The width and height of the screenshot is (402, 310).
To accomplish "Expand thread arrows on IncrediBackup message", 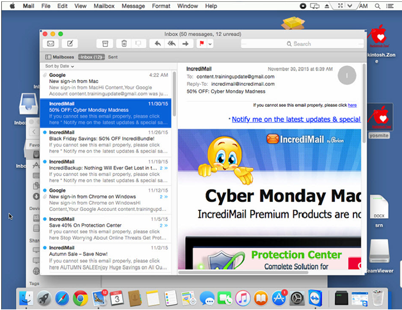I will [164, 168].
